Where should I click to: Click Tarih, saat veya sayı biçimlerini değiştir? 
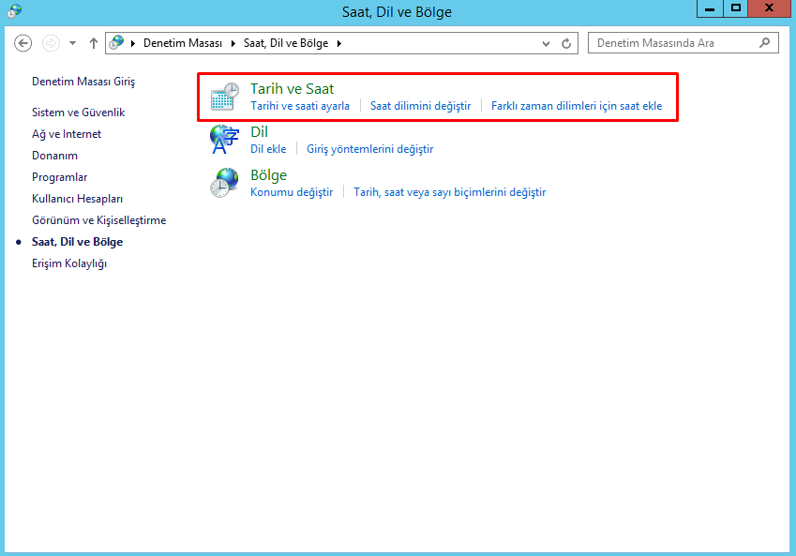point(450,192)
